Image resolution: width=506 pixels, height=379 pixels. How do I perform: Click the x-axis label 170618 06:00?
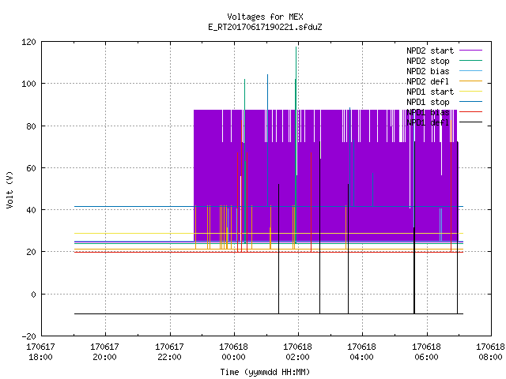point(426,352)
